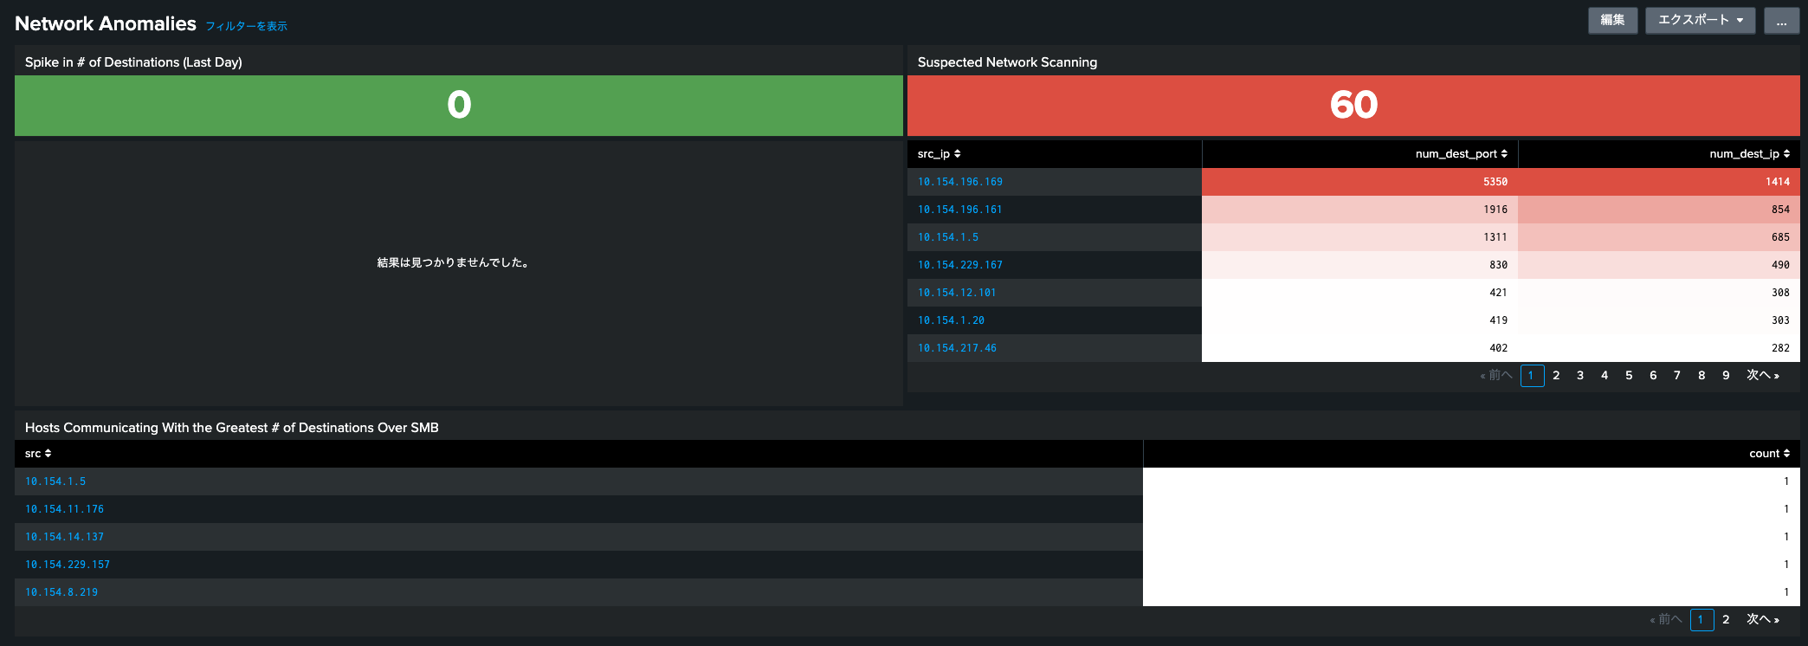Open SMB source 10.154.8.219
The width and height of the screenshot is (1808, 646).
61,592
